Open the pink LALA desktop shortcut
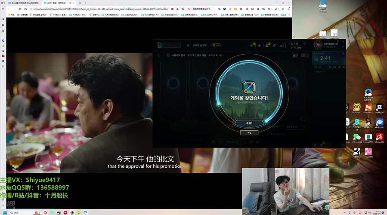The image size is (387, 215). [368, 153]
